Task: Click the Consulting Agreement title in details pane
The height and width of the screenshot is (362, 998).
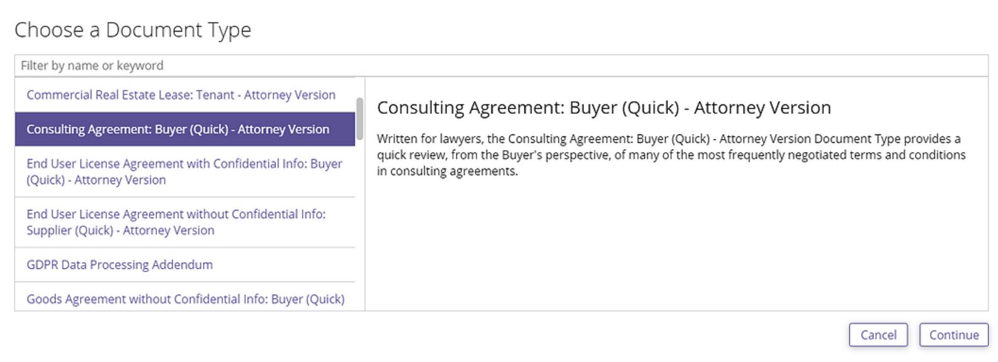Action: coord(603,107)
